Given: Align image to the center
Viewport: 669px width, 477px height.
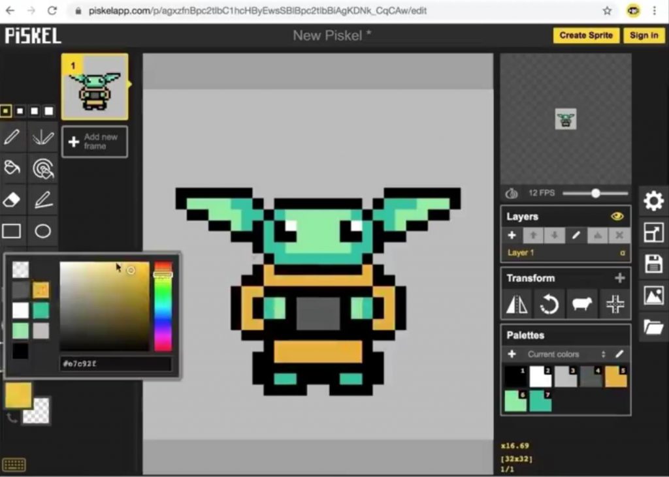Looking at the screenshot, I should pos(615,304).
